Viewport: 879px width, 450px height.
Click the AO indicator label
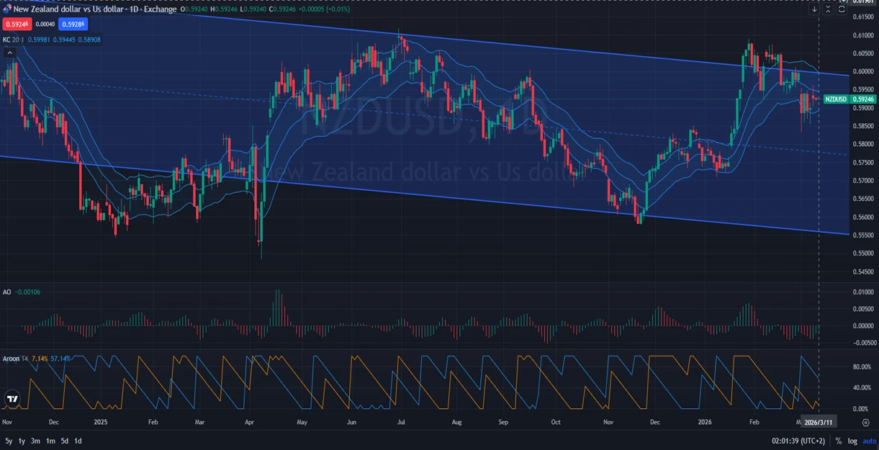[8, 292]
